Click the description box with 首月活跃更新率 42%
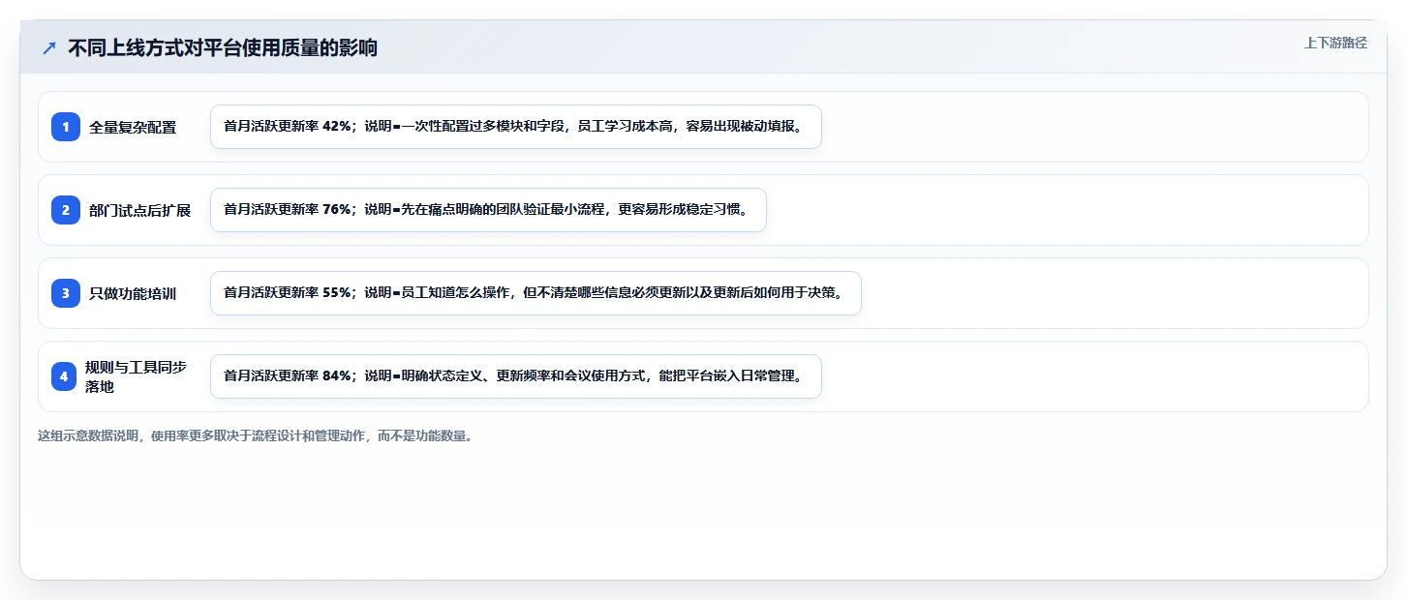Image resolution: width=1407 pixels, height=600 pixels. tap(516, 127)
